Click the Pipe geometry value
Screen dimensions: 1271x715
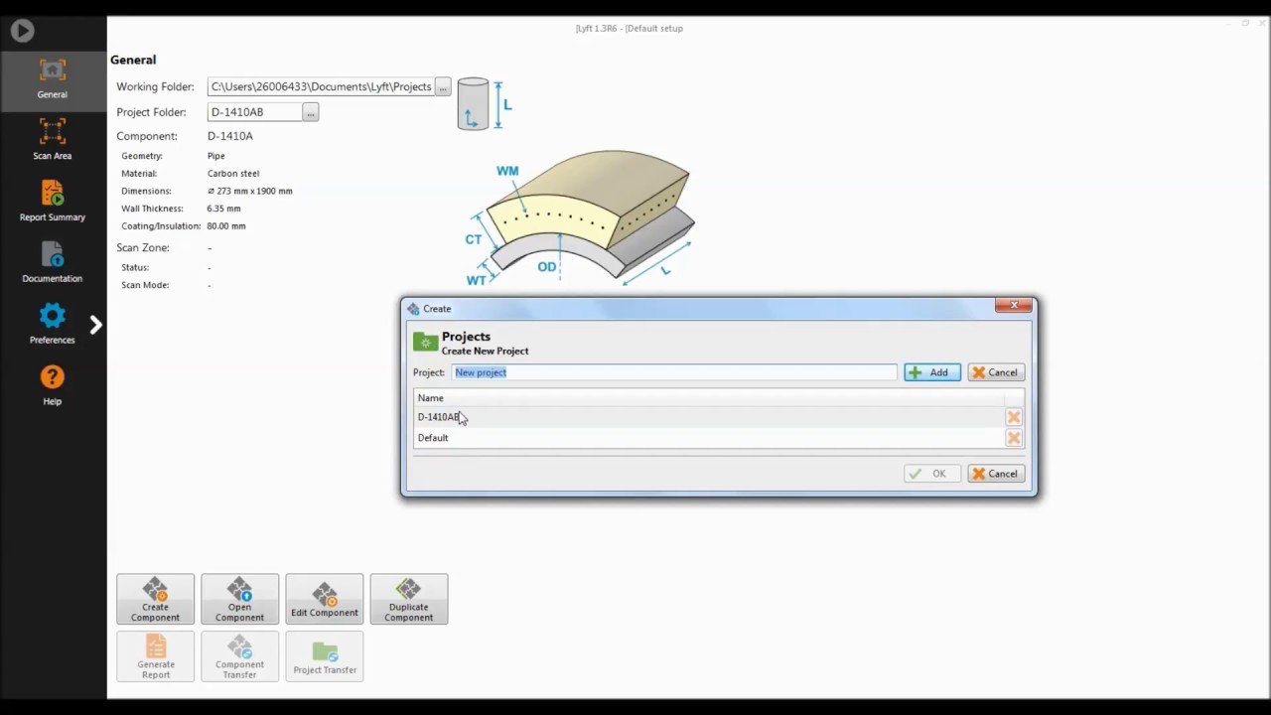(x=216, y=156)
